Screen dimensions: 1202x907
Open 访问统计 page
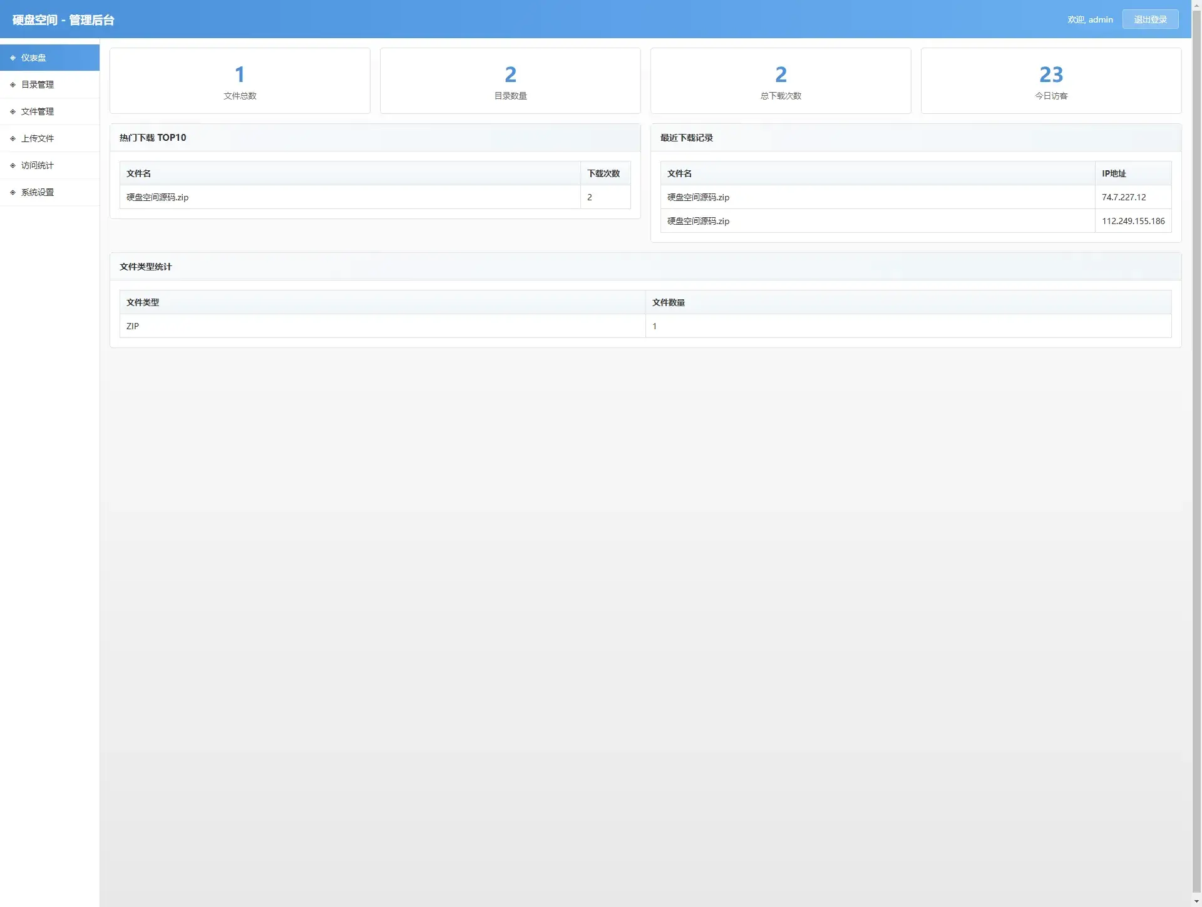coord(38,165)
